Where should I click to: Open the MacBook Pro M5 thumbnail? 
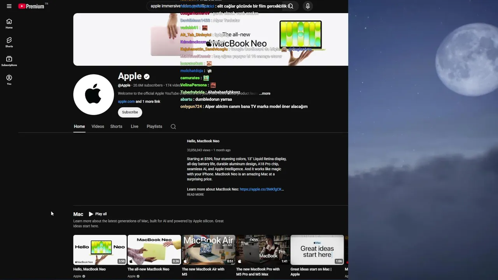[263, 250]
